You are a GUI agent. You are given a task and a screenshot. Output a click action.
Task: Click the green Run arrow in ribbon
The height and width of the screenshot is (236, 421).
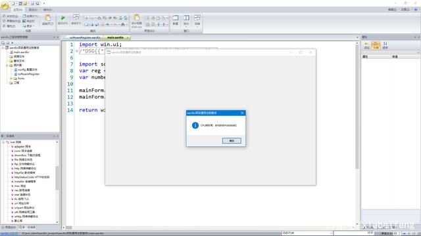click(x=63, y=18)
